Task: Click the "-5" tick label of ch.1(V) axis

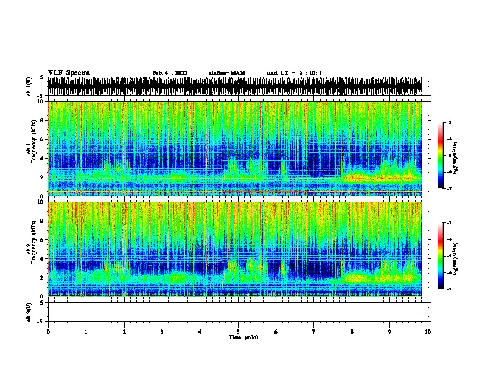Action: [41, 96]
